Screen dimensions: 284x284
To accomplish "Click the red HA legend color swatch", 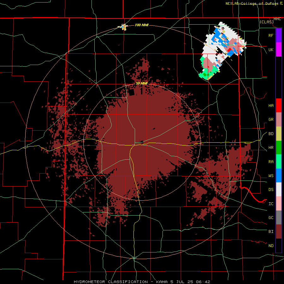I will (x=279, y=105).
